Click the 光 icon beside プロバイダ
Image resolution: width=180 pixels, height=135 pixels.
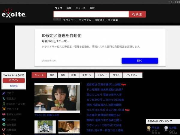pyautogui.click(x=4, y=109)
